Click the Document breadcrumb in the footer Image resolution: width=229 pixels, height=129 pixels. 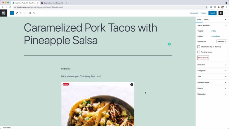[7, 128]
